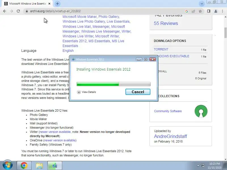The image size is (227, 170).
Task: Download the WINDOWS EXECUTABLE option
Action: point(173,56)
